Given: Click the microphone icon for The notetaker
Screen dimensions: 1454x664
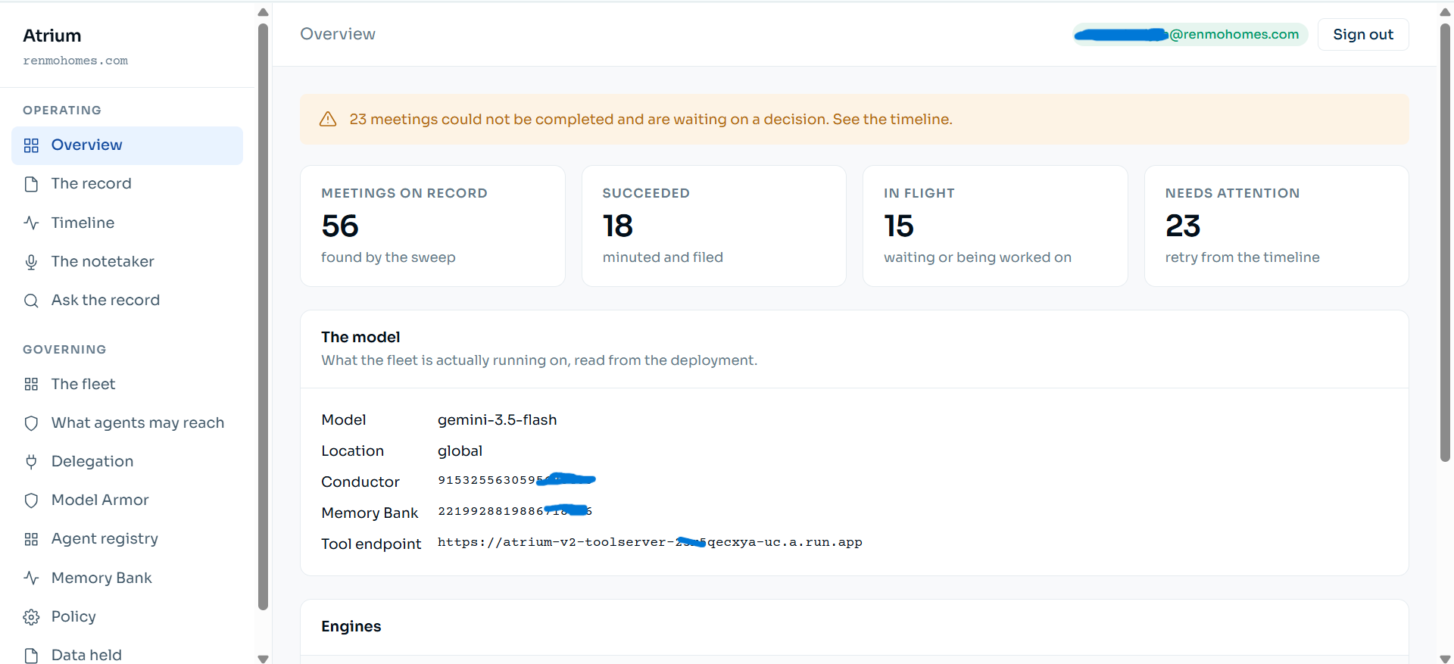Looking at the screenshot, I should coord(31,262).
